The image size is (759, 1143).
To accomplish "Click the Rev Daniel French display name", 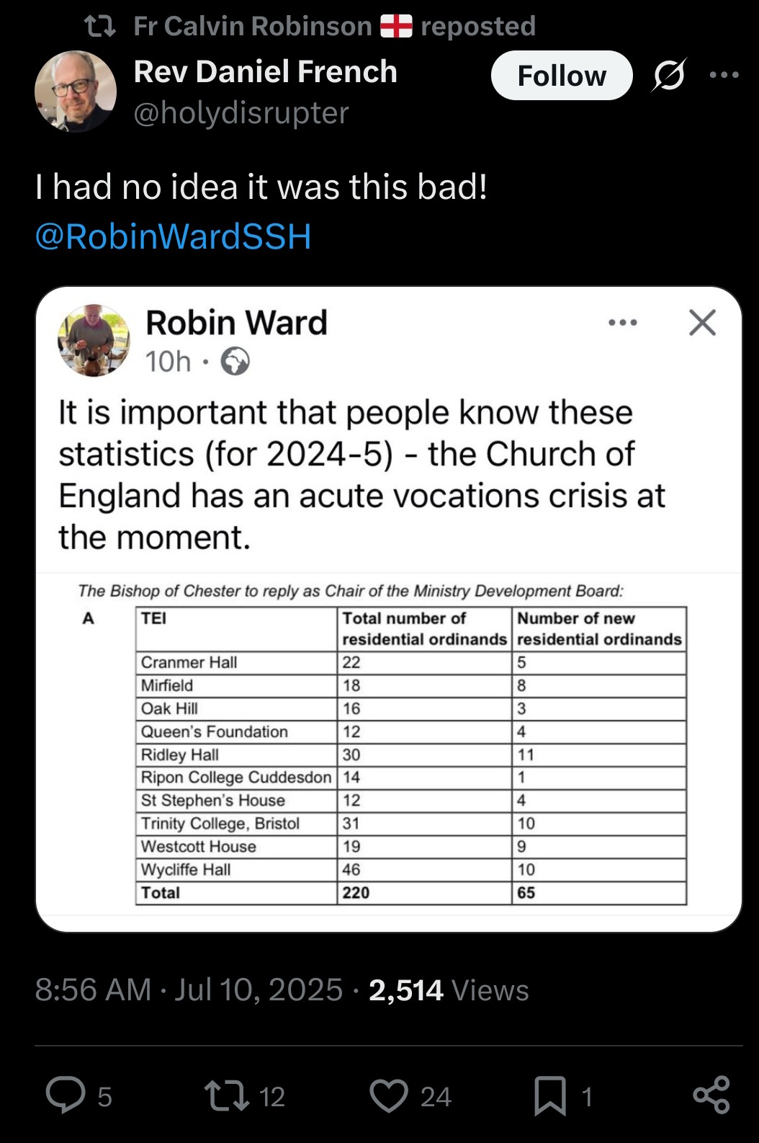I will tap(266, 71).
